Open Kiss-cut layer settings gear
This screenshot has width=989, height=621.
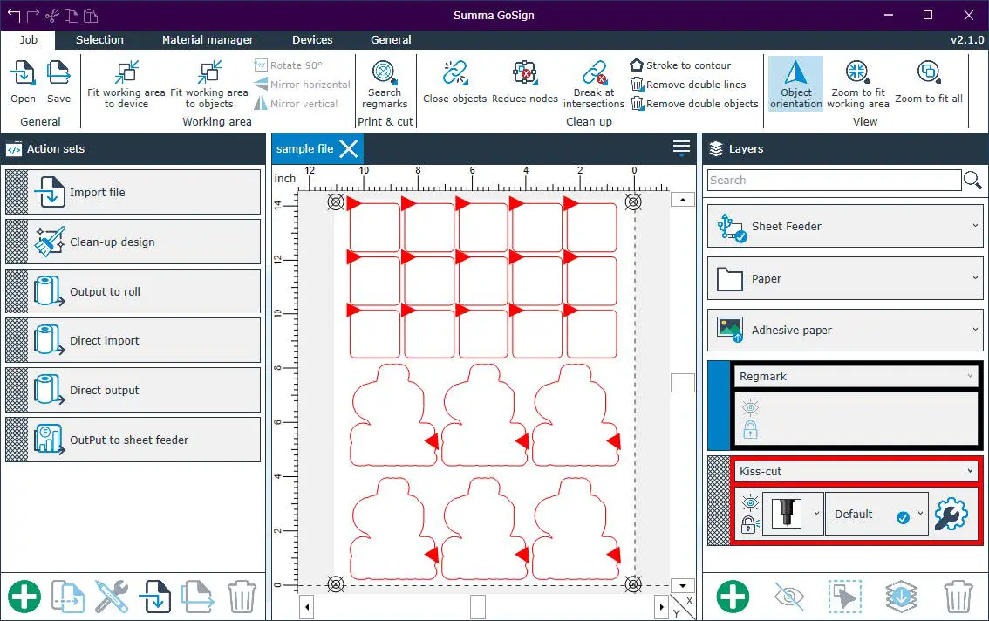tap(950, 515)
